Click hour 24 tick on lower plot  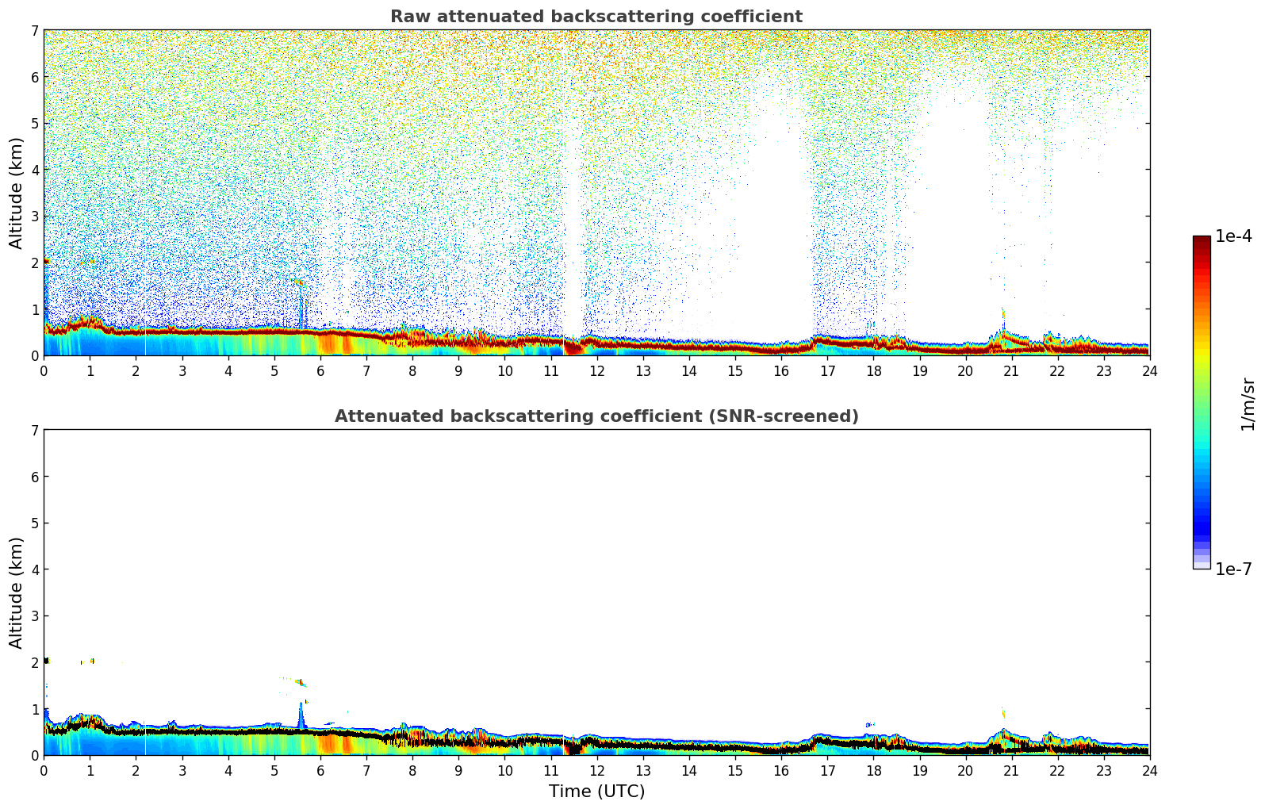1149,770
